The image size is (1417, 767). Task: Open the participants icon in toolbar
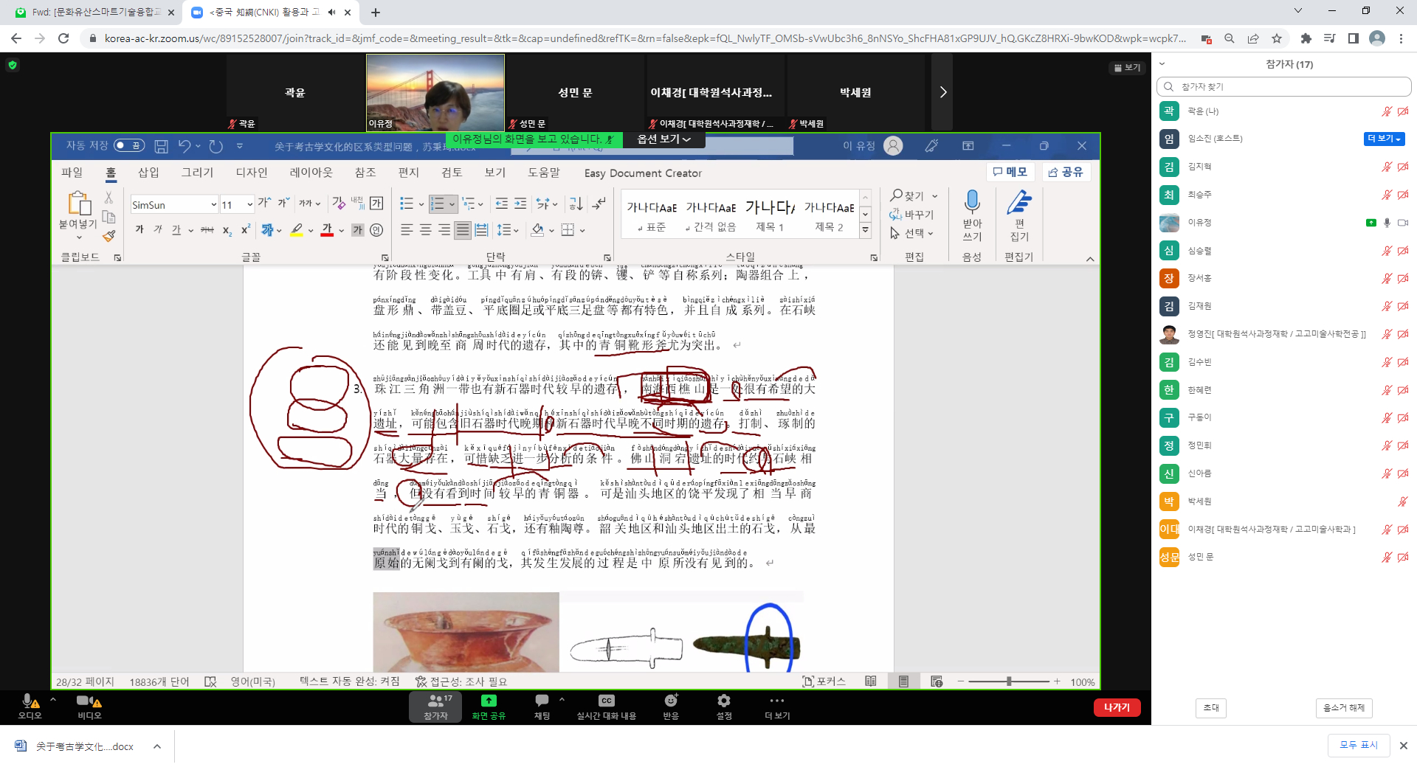[435, 701]
